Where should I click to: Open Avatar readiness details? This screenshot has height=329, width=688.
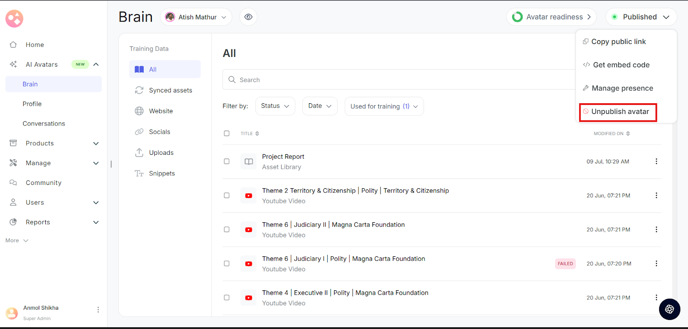(551, 17)
